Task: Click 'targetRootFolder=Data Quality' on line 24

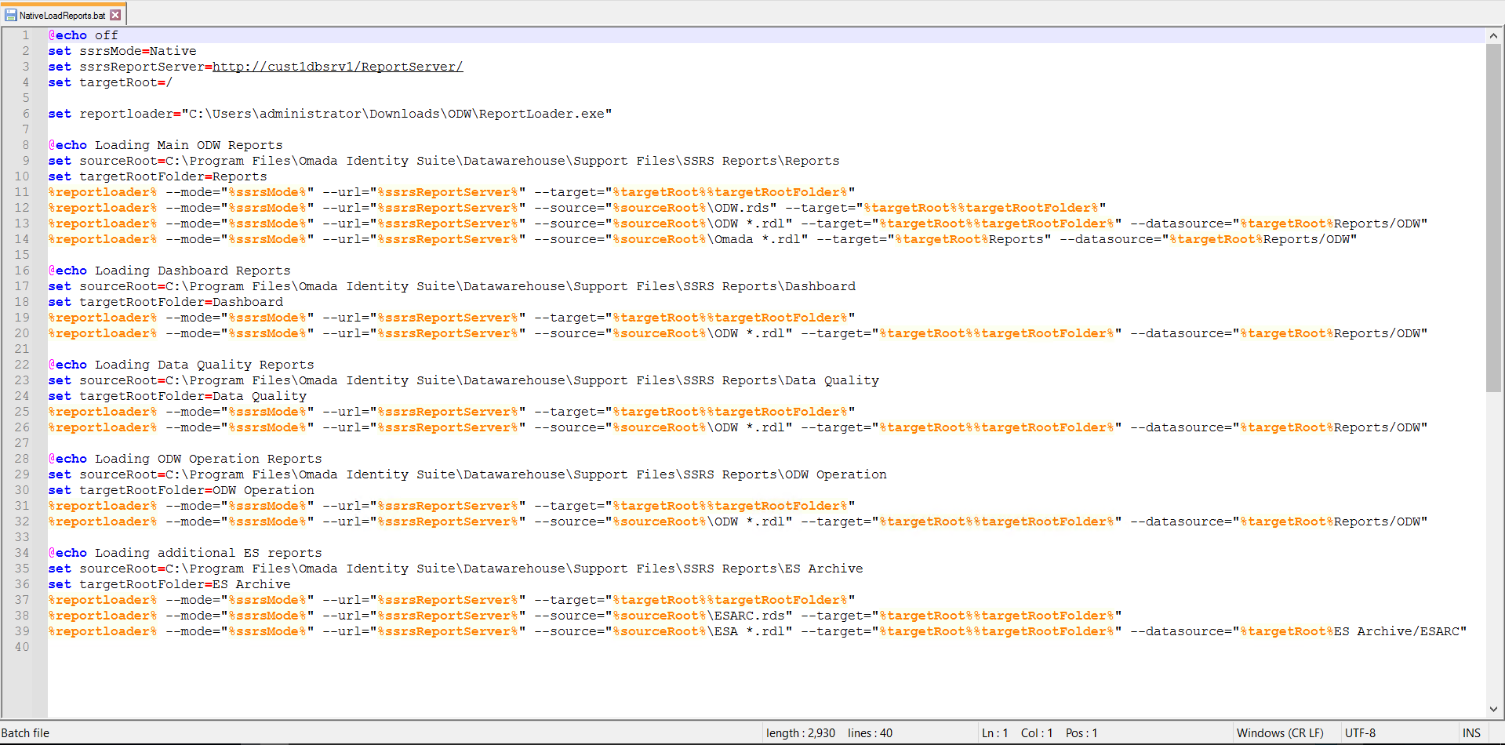Action: (193, 396)
